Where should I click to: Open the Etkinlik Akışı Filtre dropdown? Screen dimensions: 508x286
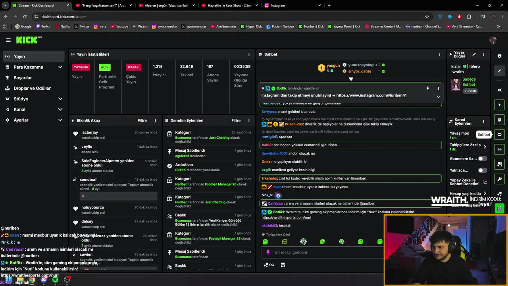coord(142,120)
